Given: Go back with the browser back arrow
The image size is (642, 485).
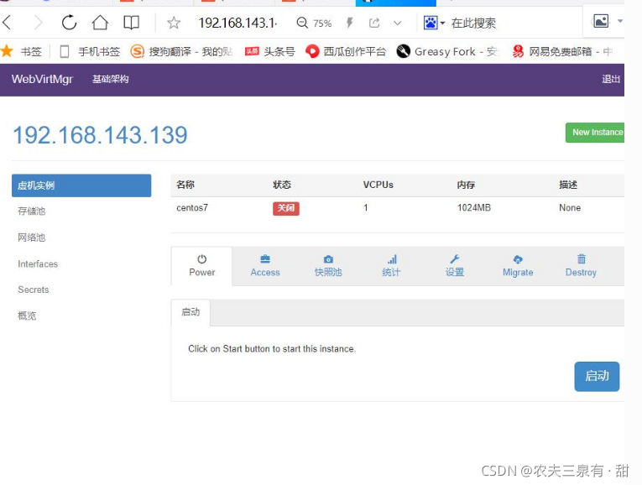Looking at the screenshot, I should pyautogui.click(x=8, y=22).
